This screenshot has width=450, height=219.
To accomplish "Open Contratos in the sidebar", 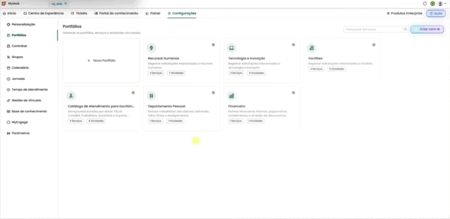I will 17,46.
